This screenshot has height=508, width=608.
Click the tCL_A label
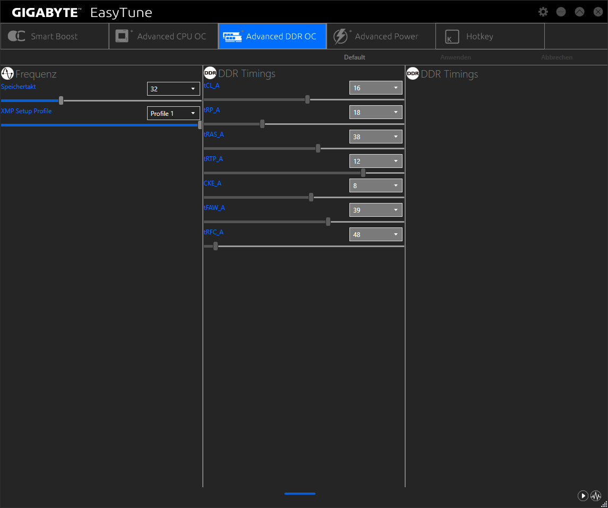point(212,86)
